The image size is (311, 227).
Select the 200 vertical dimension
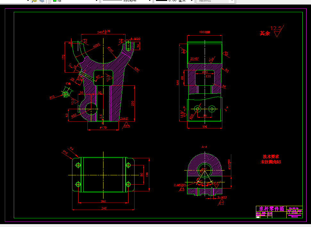pyautogui.click(x=133, y=103)
